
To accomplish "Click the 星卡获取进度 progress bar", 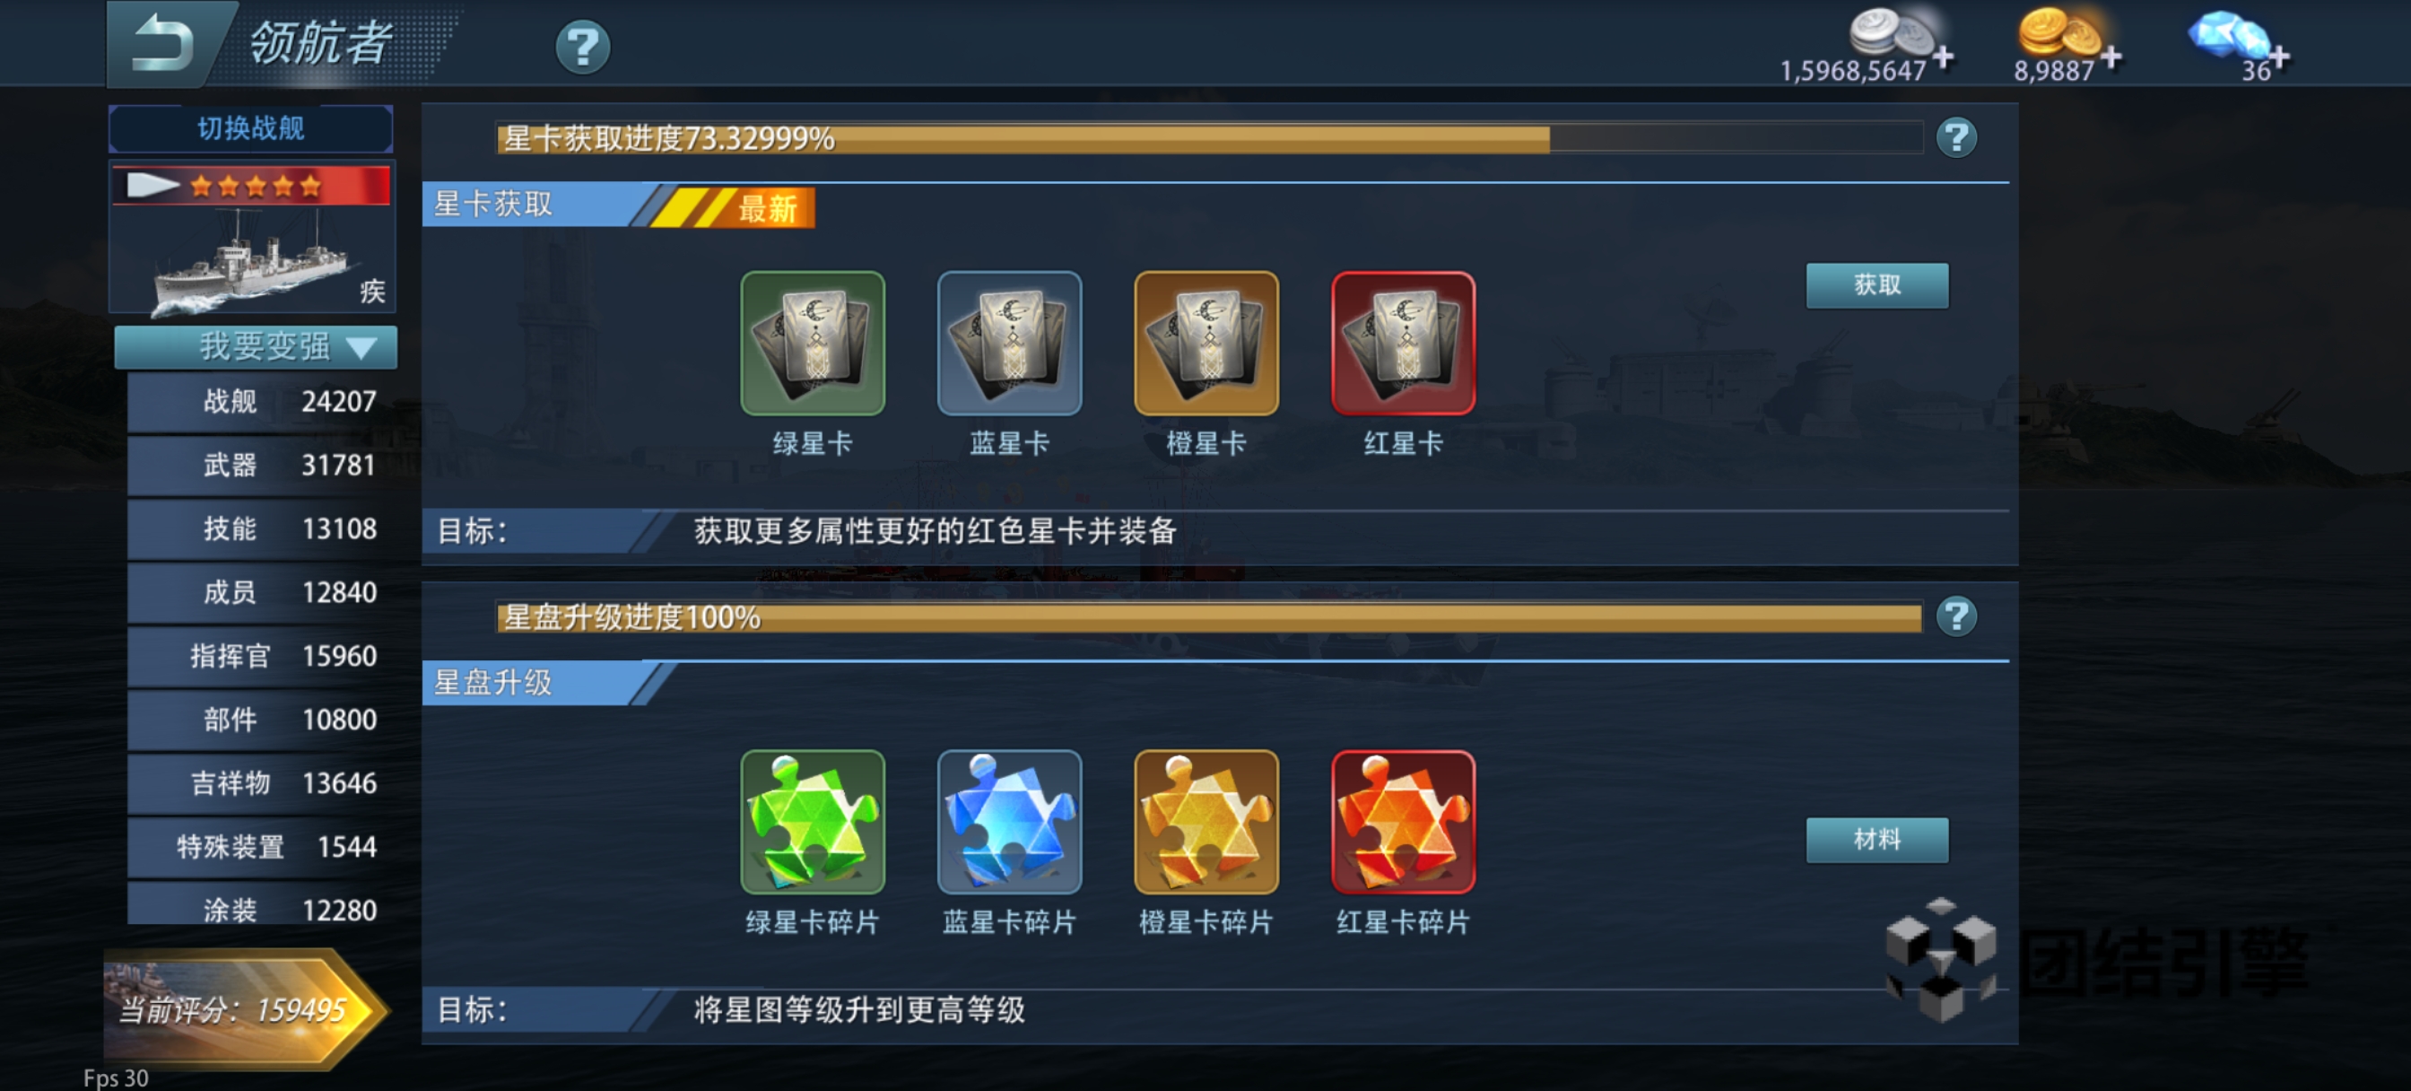I will tap(1208, 138).
